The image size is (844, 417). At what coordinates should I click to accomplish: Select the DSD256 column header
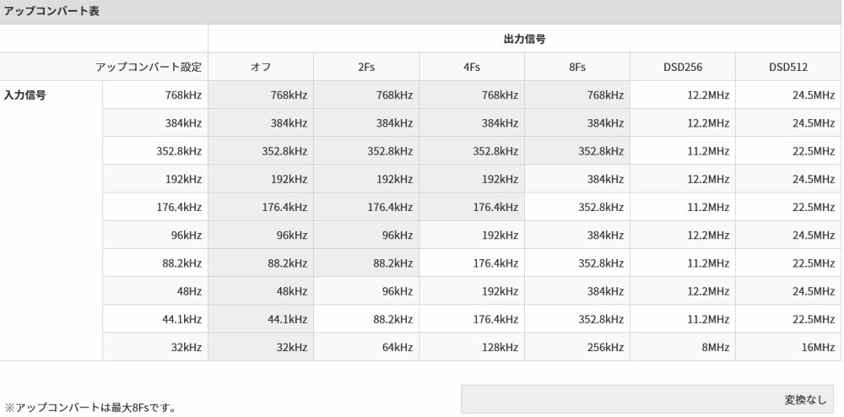tap(683, 67)
